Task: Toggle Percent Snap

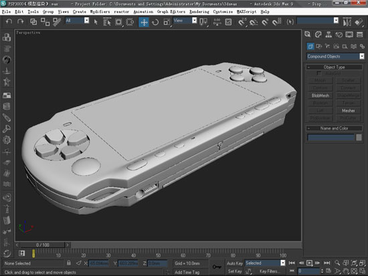Action: (265, 22)
